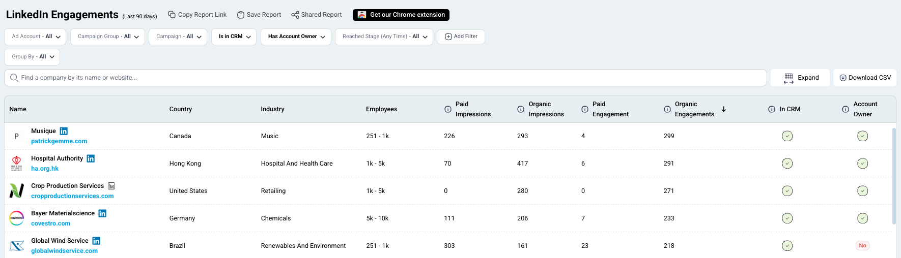
Task: Click the info icon next to In CRM
Action: [772, 109]
